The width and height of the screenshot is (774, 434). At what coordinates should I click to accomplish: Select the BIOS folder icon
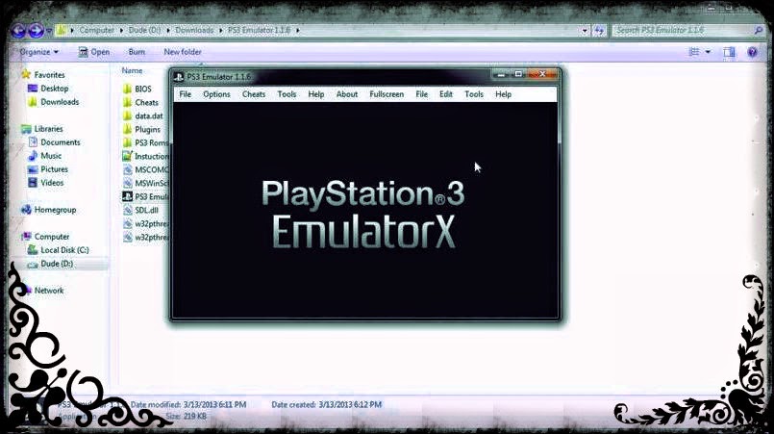pos(127,89)
